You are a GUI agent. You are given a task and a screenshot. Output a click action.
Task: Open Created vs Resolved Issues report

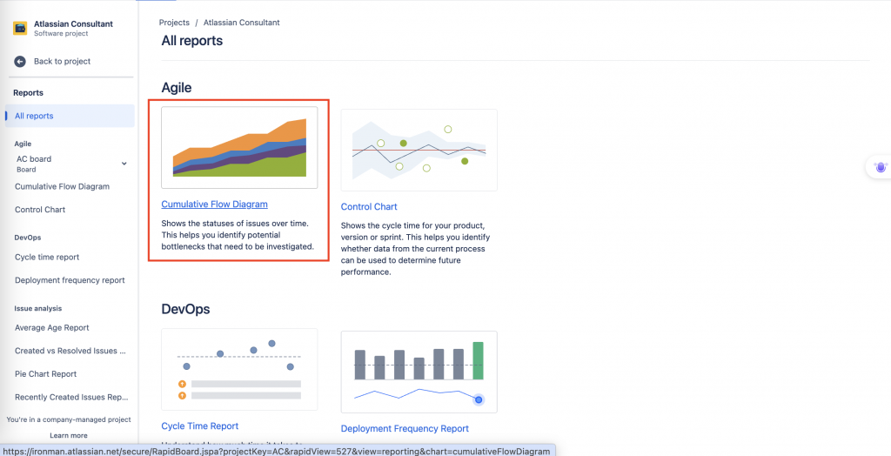pyautogui.click(x=70, y=351)
